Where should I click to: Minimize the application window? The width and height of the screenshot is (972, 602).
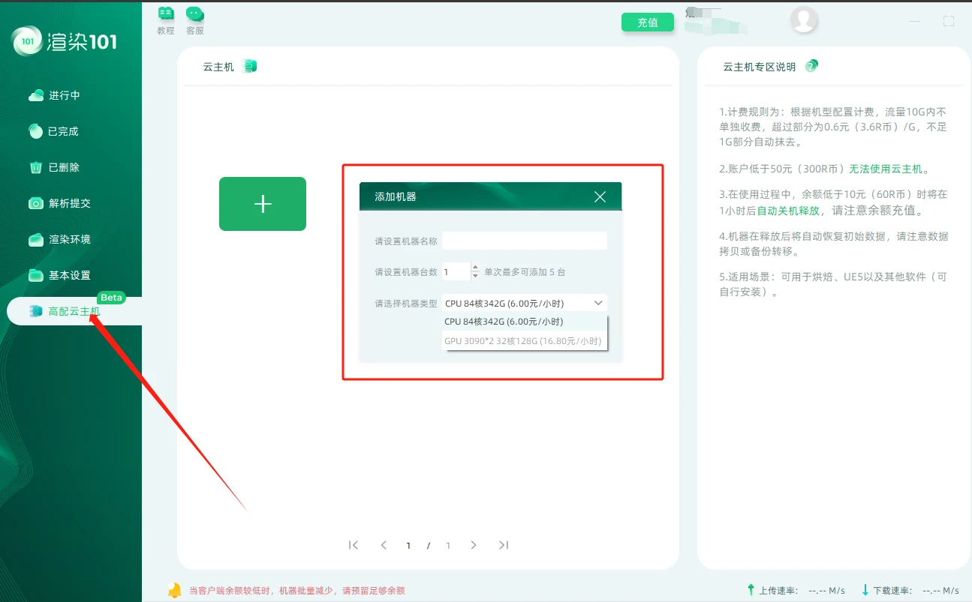pos(915,21)
